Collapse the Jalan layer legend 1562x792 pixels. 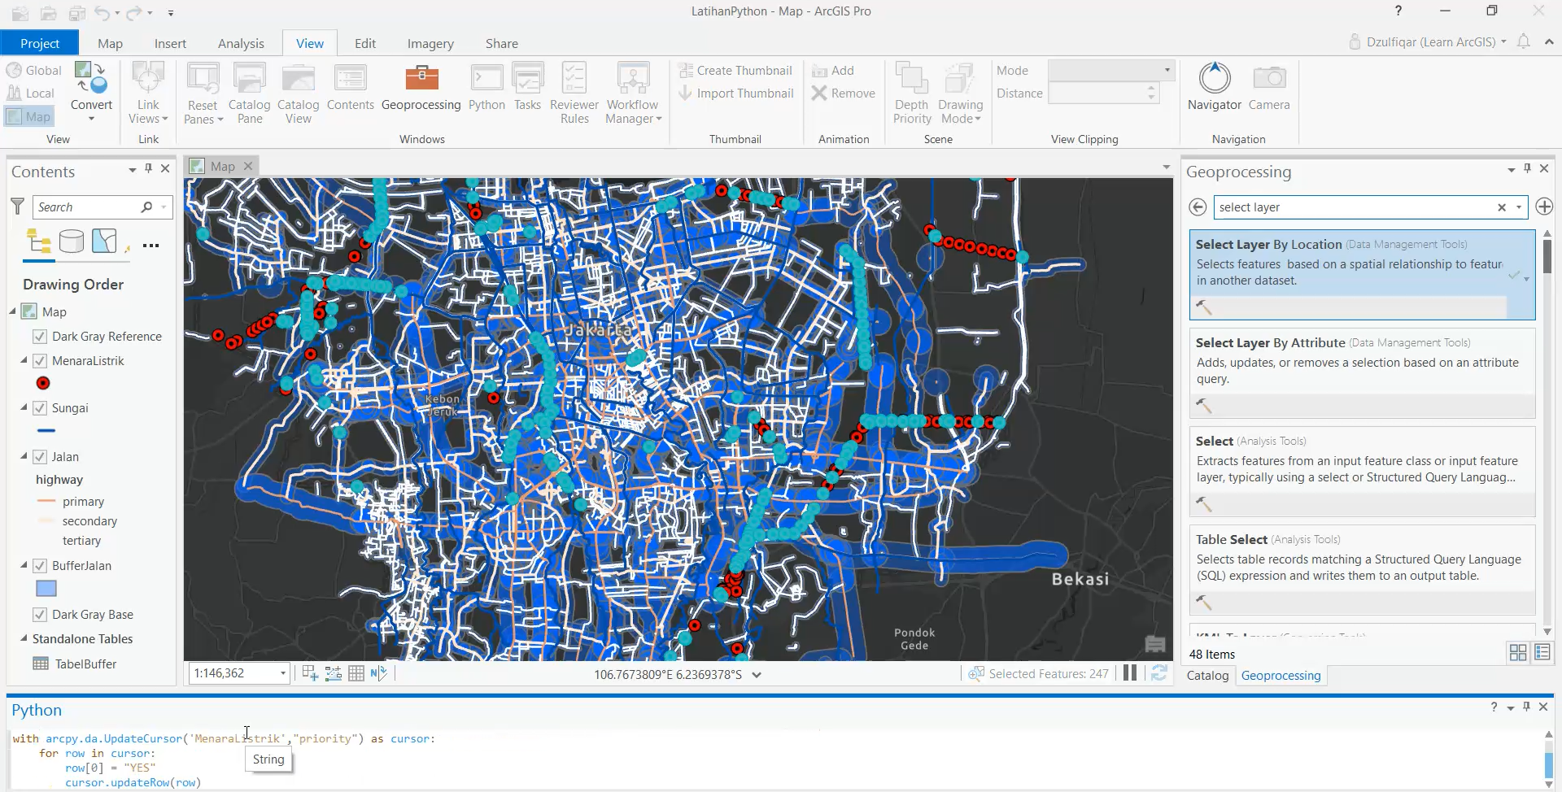[x=24, y=456]
